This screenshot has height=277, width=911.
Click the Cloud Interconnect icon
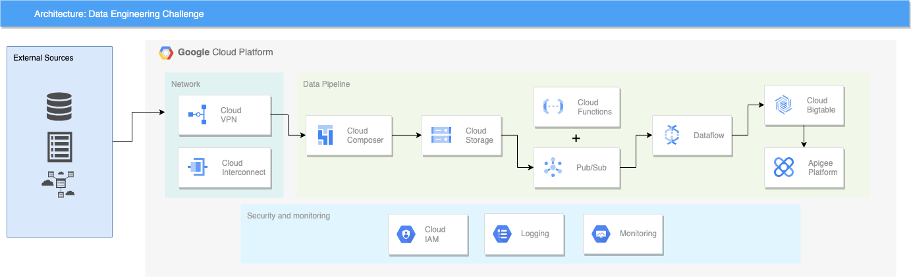click(x=198, y=167)
